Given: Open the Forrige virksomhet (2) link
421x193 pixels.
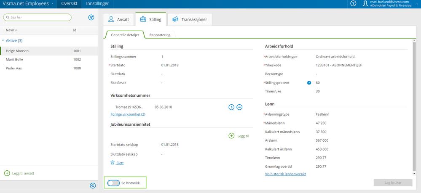Looking at the screenshot, I should (128, 114).
